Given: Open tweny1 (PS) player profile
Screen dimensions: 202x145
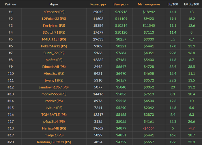Looking at the screenshot, I should tap(54, 80).
